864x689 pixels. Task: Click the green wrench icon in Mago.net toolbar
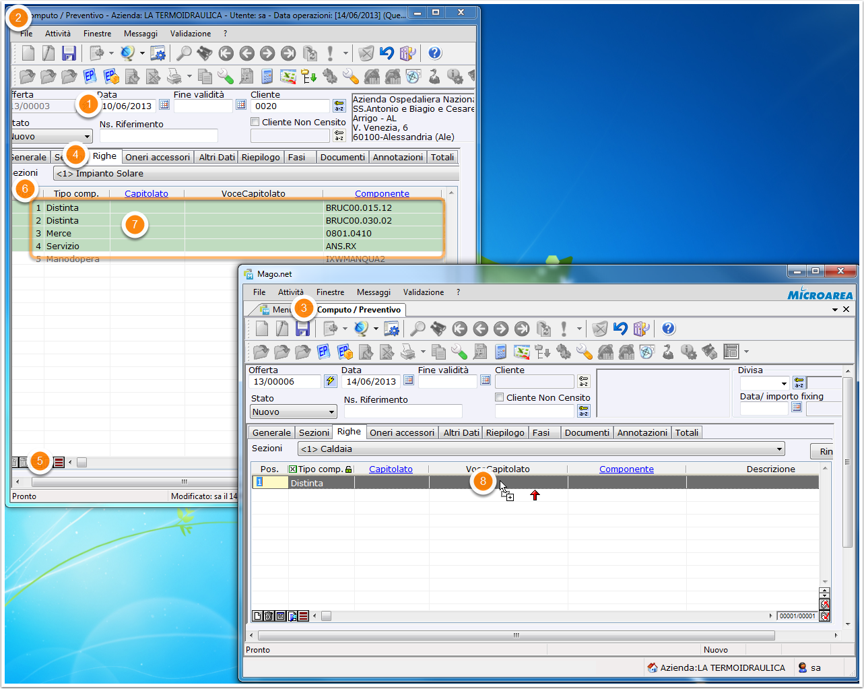(x=459, y=351)
